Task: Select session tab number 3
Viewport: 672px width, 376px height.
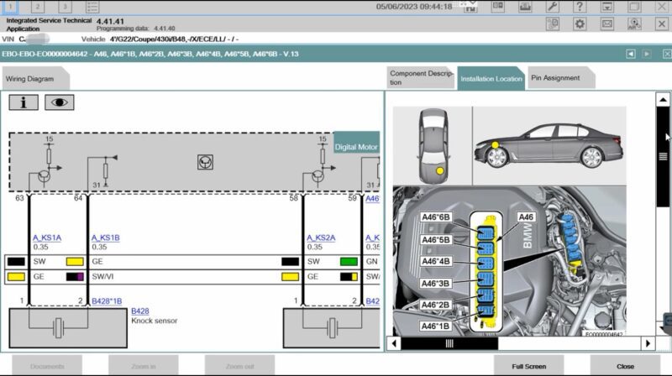Action: (65, 7)
